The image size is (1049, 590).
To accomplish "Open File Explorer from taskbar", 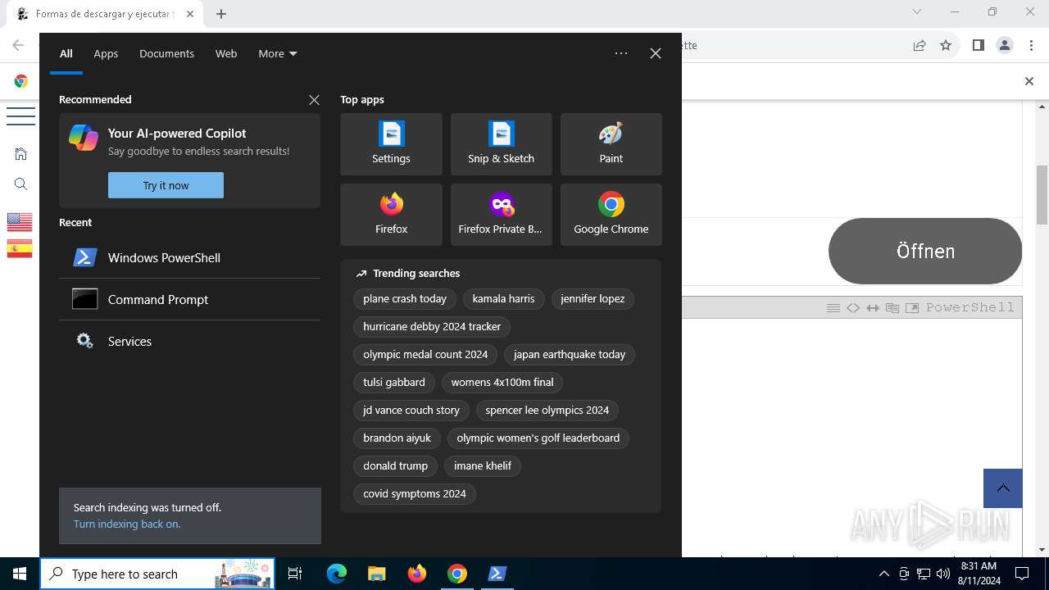I will (x=376, y=574).
